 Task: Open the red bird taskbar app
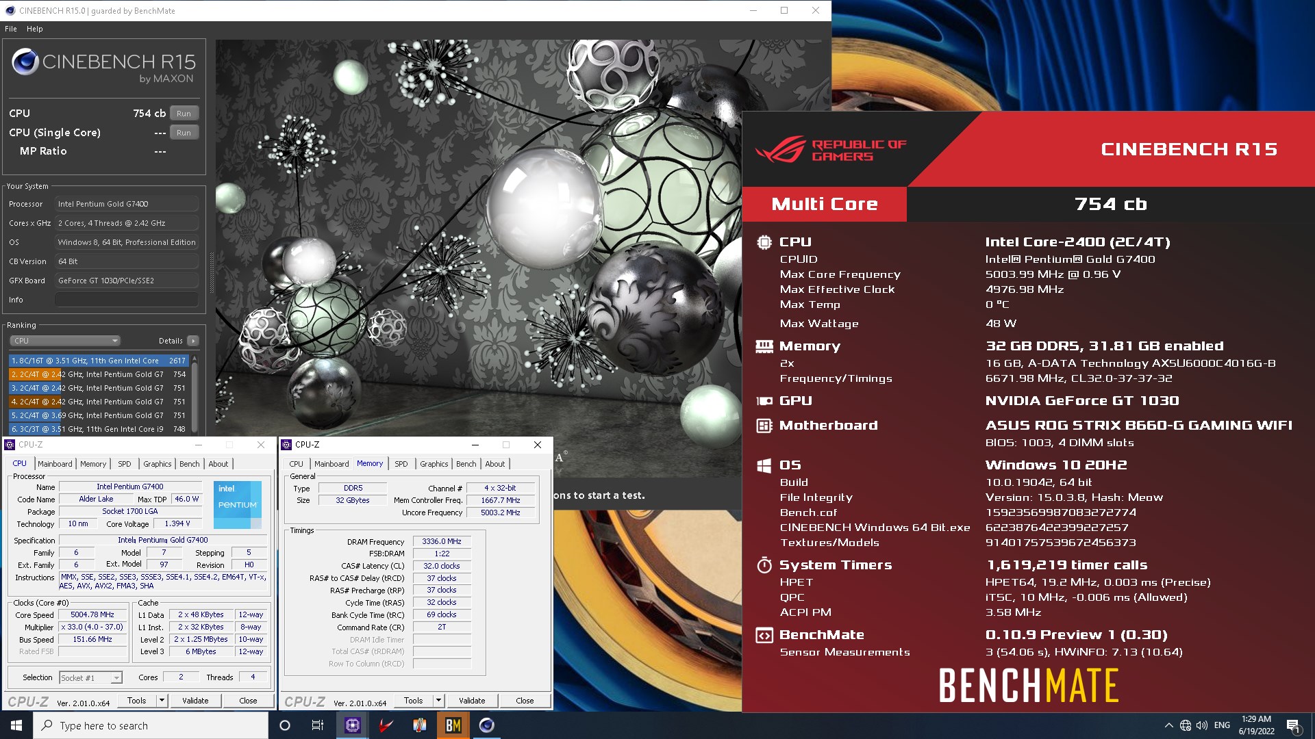[x=386, y=725]
